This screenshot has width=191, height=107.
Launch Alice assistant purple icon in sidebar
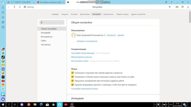coord(3,99)
